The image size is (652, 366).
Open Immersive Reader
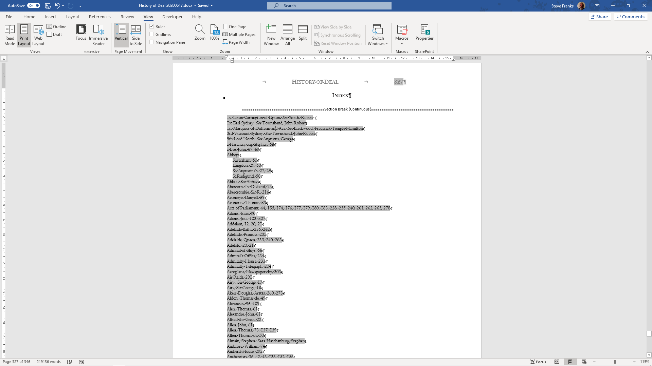[x=98, y=35]
